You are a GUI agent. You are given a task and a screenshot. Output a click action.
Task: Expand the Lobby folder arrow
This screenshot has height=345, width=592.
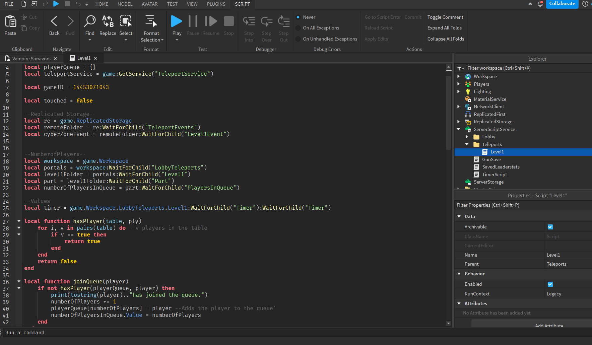[467, 137]
